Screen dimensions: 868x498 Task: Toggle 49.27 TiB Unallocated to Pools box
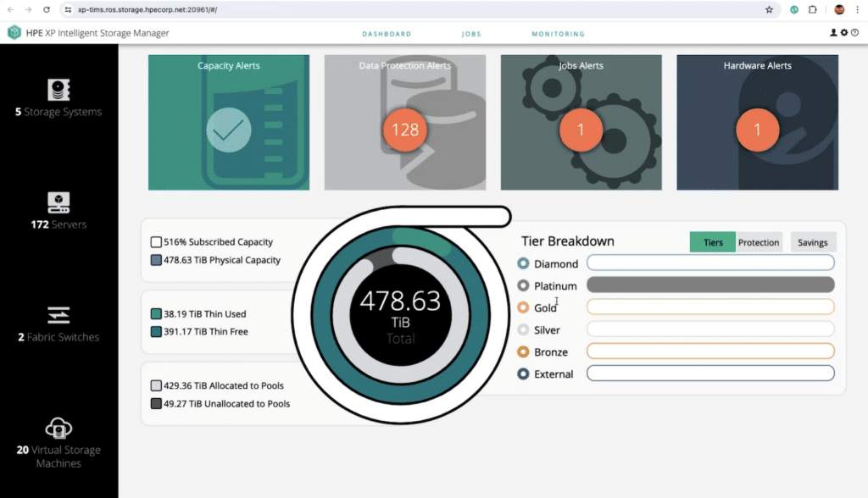click(156, 403)
